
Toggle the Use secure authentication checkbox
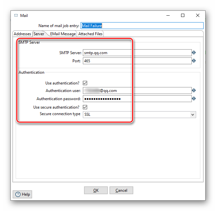coord(85,107)
